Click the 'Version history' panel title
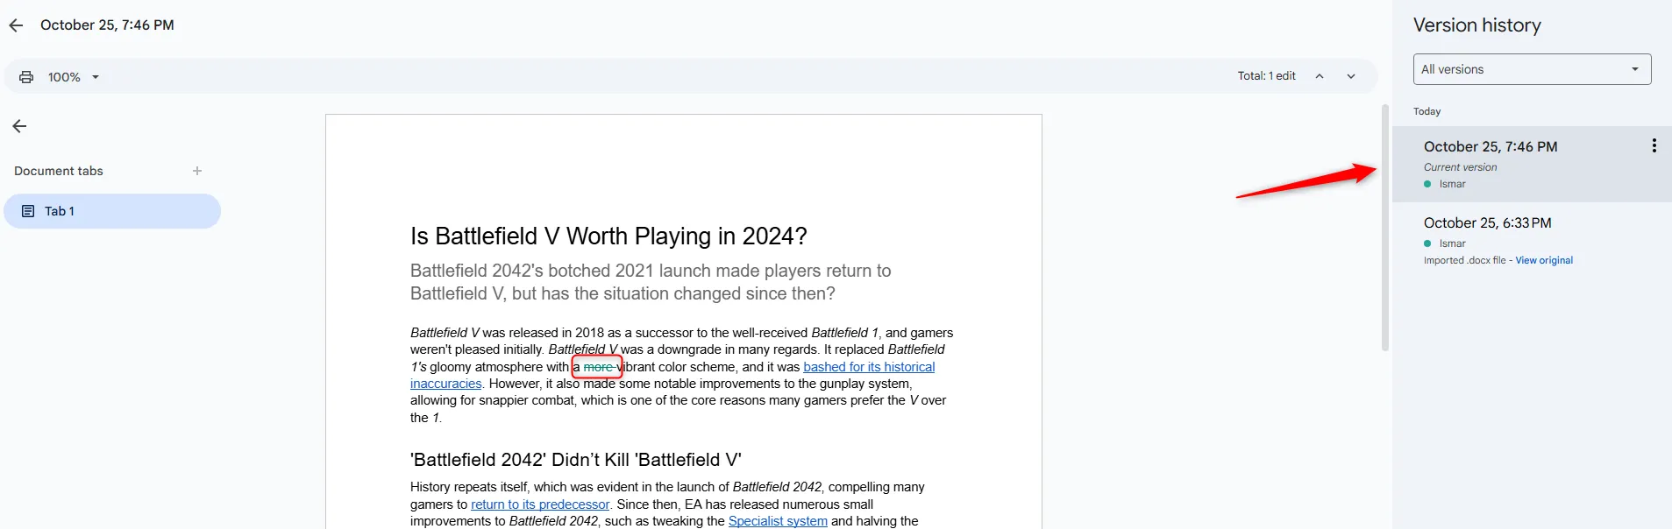The width and height of the screenshot is (1672, 529). tap(1476, 25)
